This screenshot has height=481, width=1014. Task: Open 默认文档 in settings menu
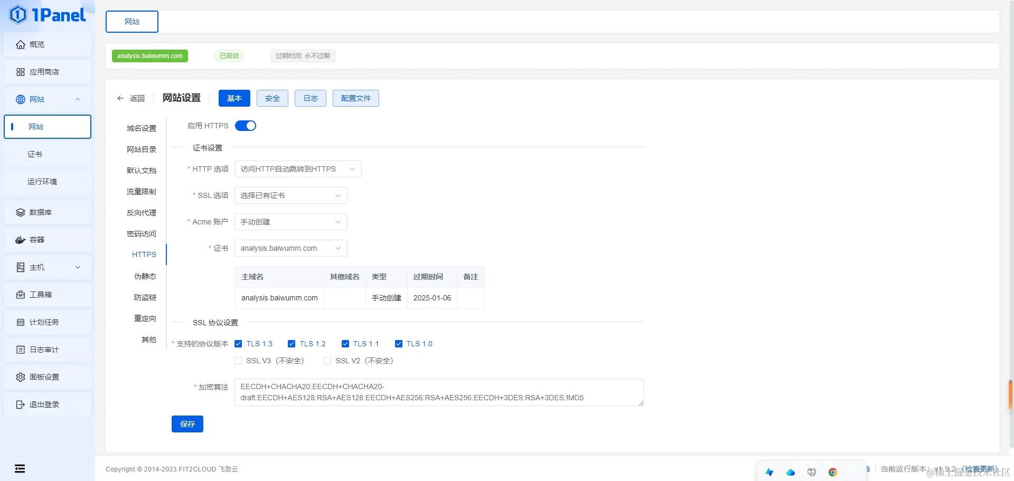click(142, 171)
